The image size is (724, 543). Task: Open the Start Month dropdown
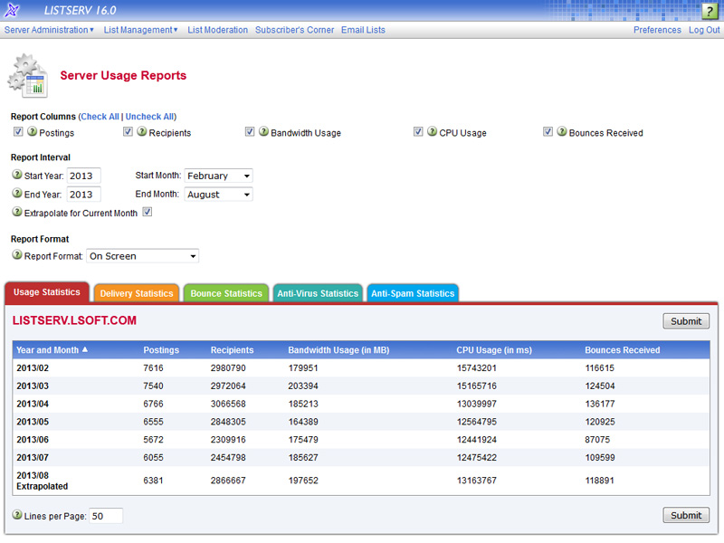218,176
